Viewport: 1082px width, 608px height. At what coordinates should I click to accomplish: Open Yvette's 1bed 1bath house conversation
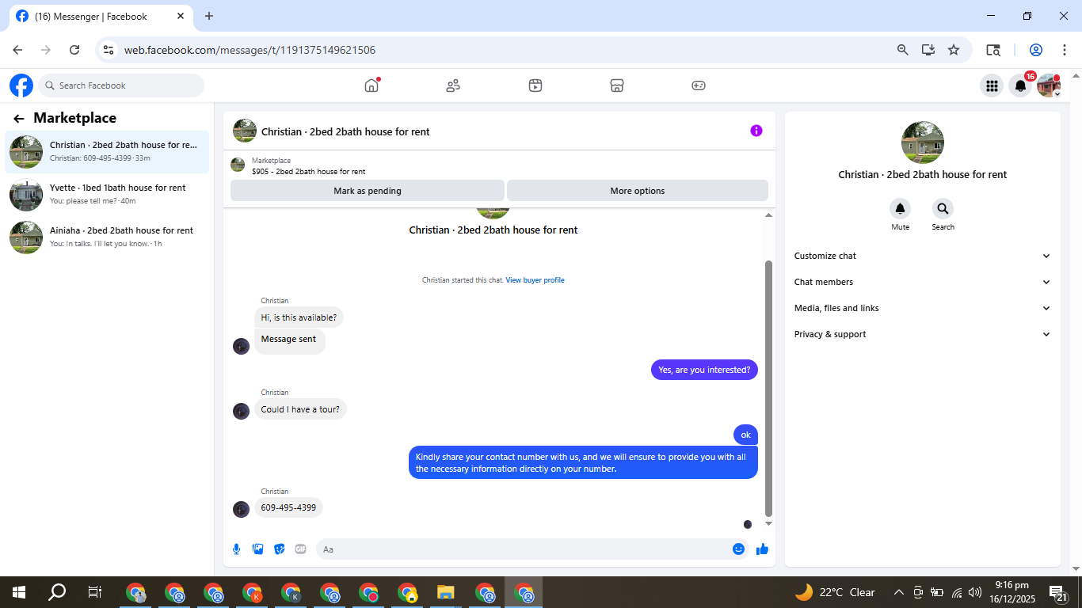[x=107, y=194]
